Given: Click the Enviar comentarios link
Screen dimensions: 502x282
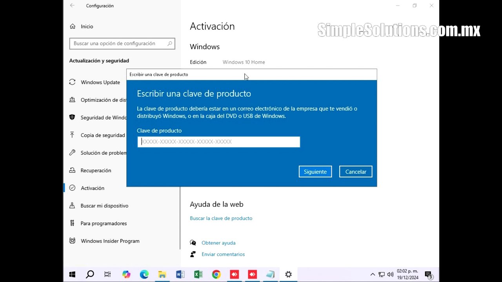Looking at the screenshot, I should pyautogui.click(x=223, y=254).
